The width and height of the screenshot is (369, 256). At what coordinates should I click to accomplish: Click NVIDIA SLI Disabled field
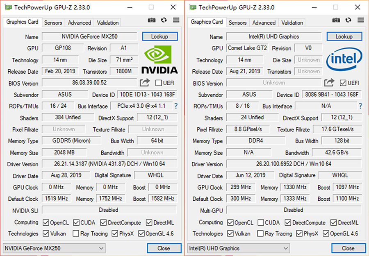point(109,210)
